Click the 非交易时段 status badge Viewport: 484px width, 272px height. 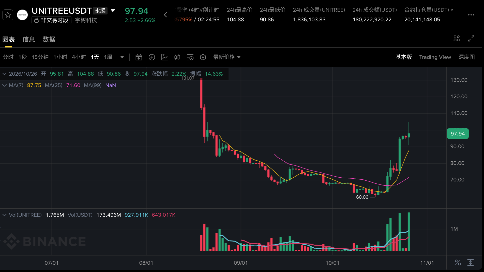click(x=51, y=20)
